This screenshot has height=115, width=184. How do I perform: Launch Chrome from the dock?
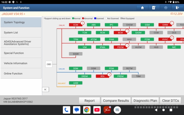point(87,110)
